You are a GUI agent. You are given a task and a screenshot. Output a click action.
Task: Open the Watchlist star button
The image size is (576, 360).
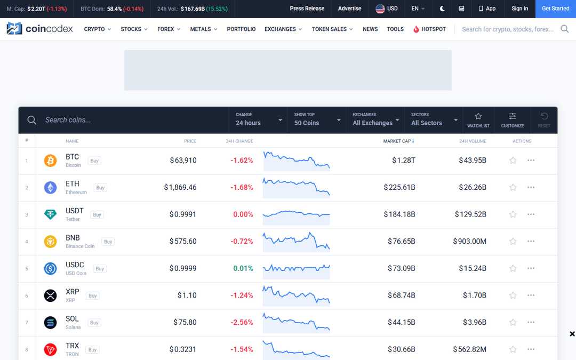click(478, 120)
